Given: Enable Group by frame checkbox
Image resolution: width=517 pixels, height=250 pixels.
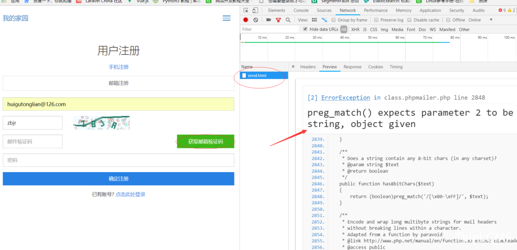Looking at the screenshot, I should coord(334,20).
